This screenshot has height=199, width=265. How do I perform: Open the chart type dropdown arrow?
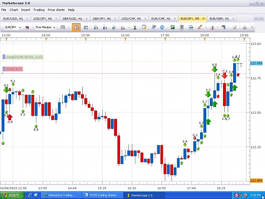coord(68,28)
